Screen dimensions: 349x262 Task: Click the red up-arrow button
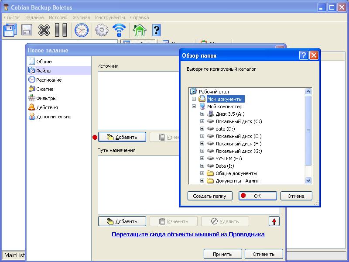274,221
